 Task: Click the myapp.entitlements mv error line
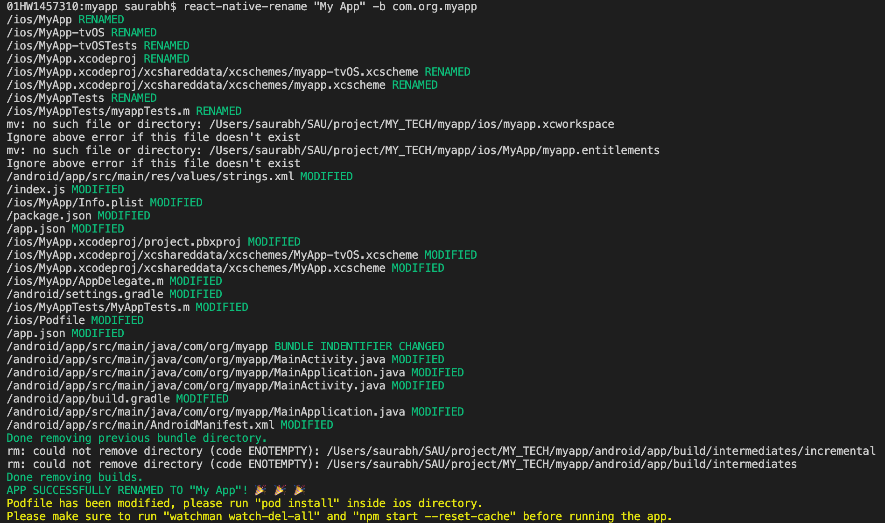(x=333, y=151)
